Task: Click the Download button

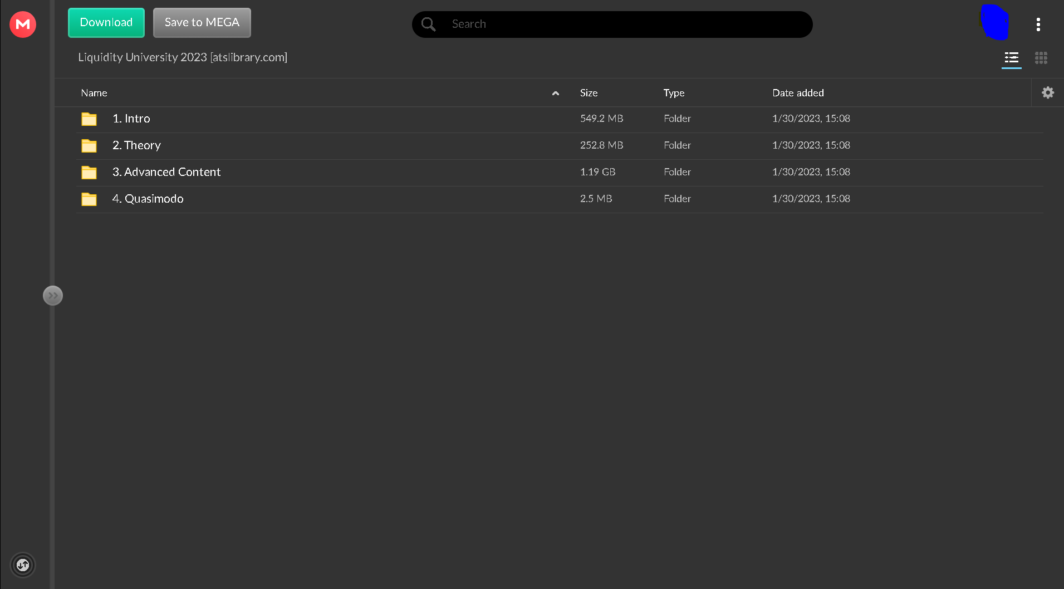Action: [106, 23]
